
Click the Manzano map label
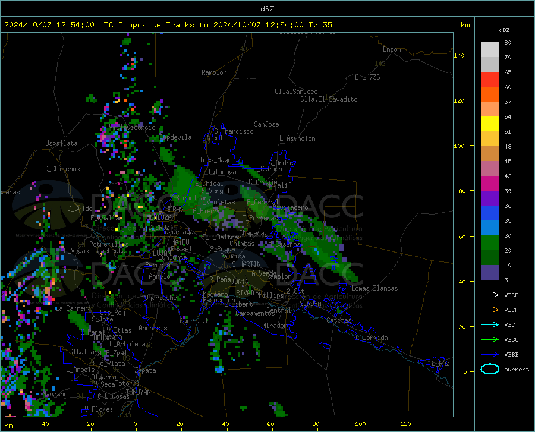tap(55, 394)
